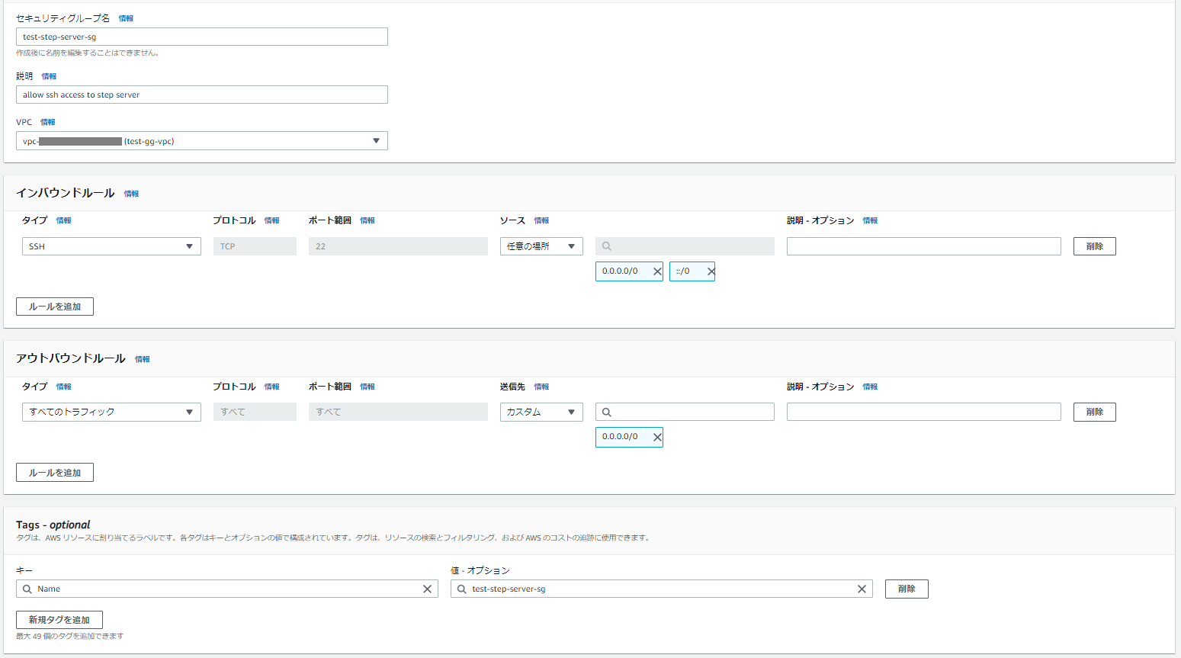This screenshot has height=658, width=1181.
Task: Delete the Name tag with 削除
Action: point(907,589)
